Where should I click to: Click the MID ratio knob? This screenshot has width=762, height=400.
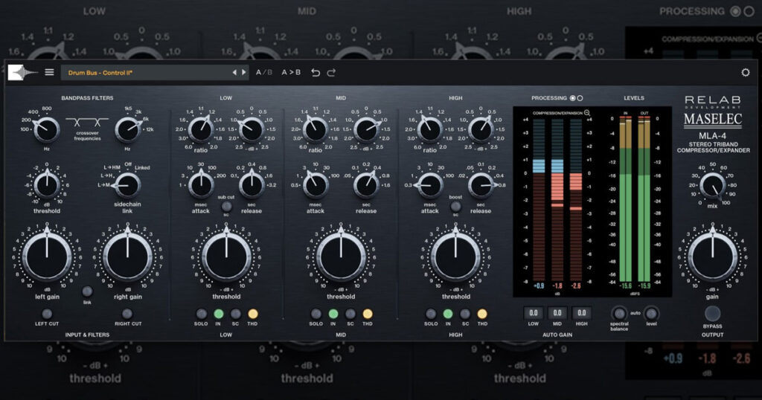(x=316, y=129)
